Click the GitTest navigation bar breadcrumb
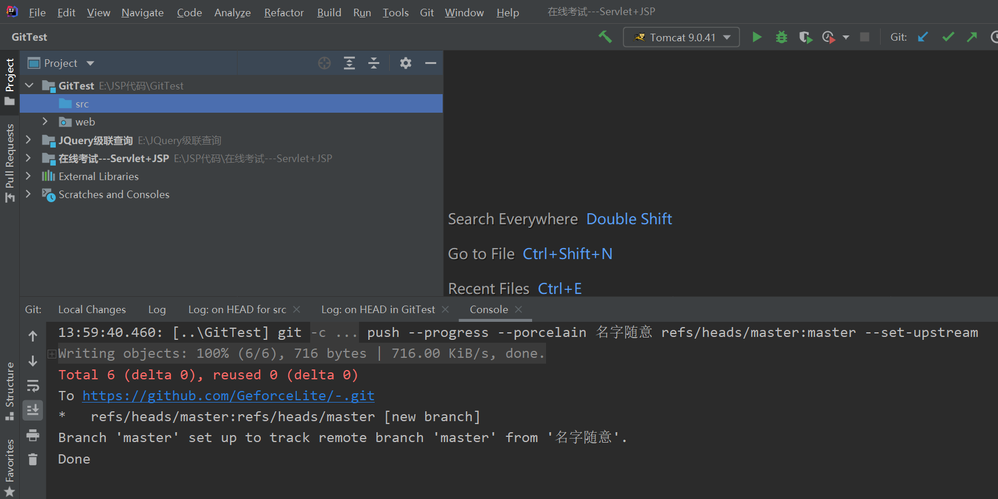 29,37
